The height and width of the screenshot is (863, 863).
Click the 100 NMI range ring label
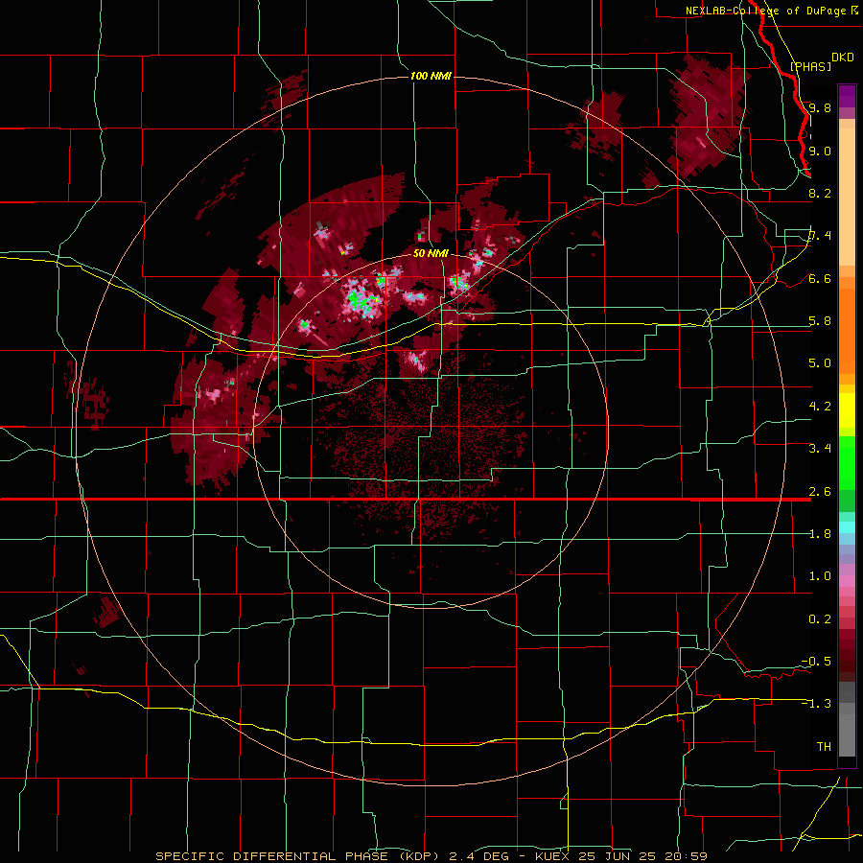(x=431, y=76)
